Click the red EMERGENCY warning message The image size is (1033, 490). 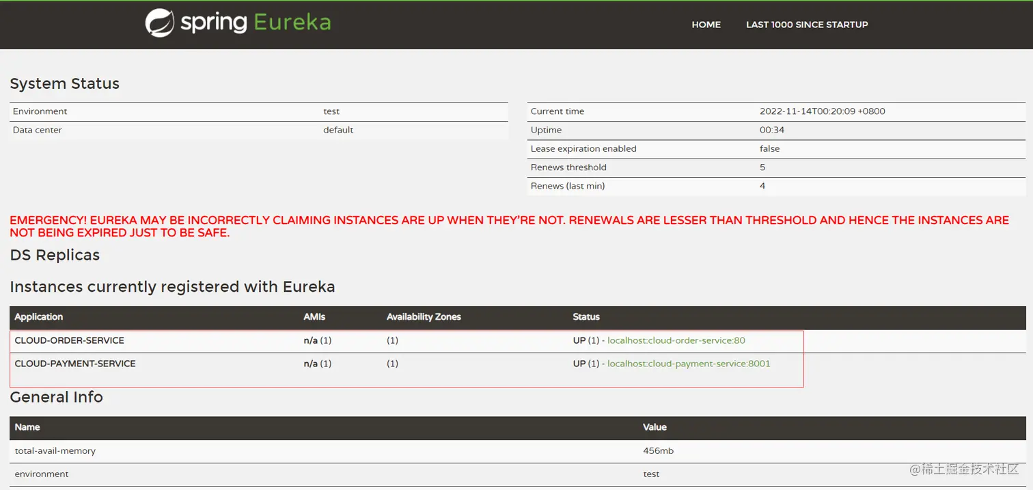pos(509,226)
